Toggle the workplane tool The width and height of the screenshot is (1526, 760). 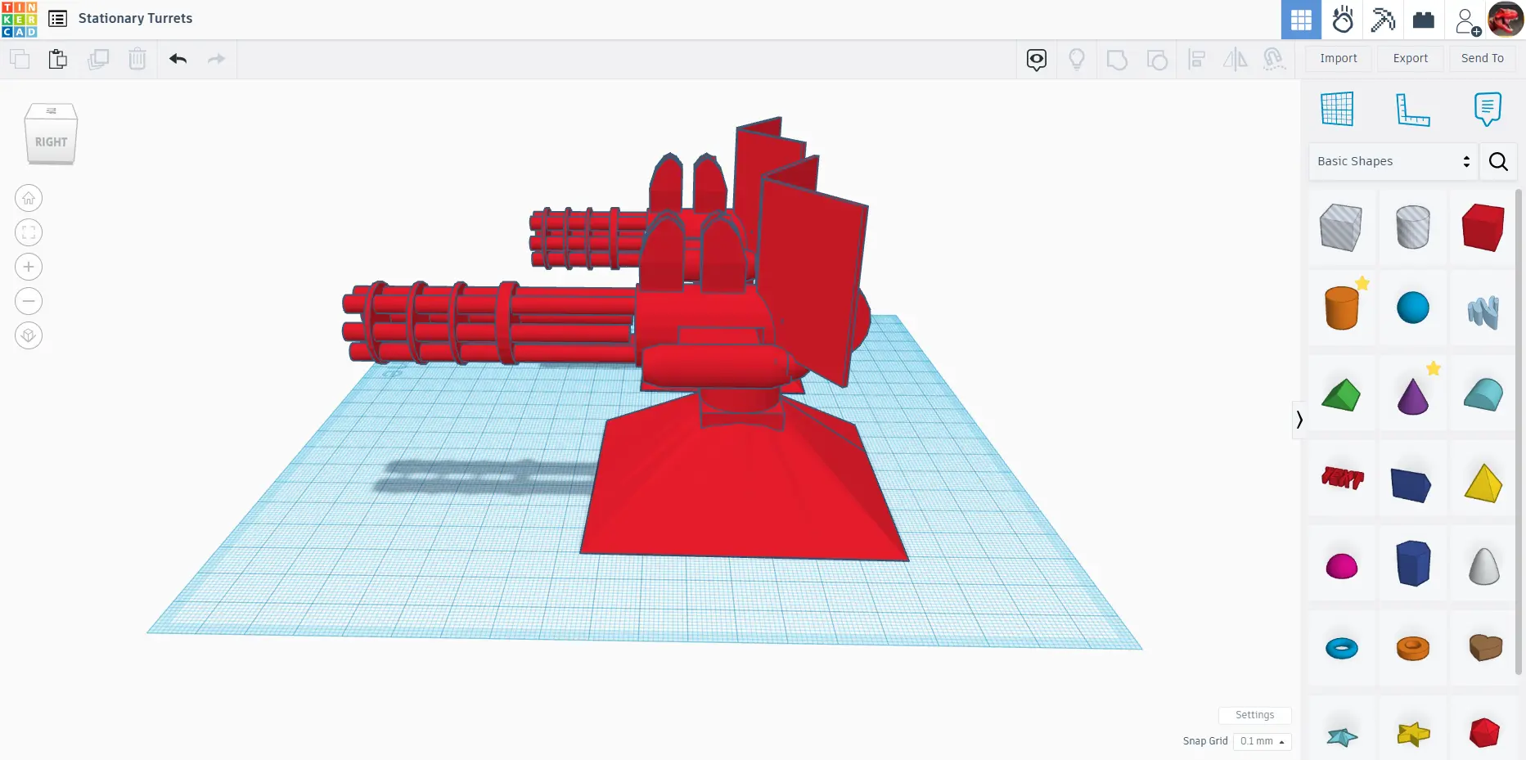click(1337, 110)
